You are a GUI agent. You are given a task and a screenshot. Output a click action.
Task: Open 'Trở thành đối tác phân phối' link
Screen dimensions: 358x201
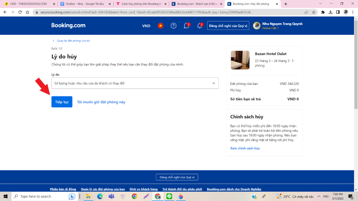(x=182, y=189)
